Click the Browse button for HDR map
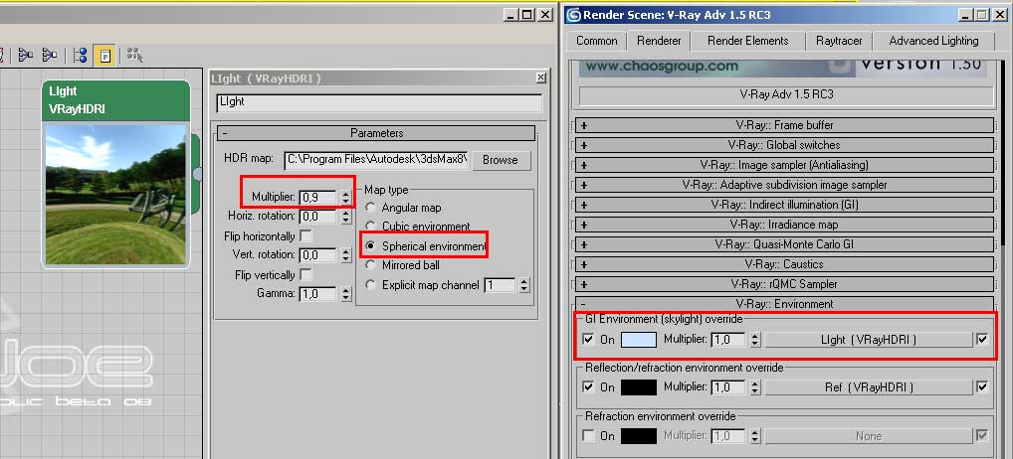The image size is (1013, 459). click(501, 160)
